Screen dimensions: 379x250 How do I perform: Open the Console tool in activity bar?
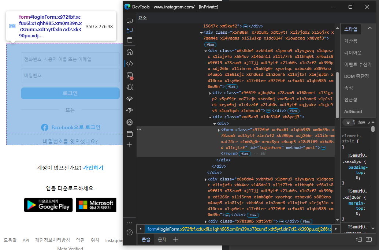pos(130,76)
